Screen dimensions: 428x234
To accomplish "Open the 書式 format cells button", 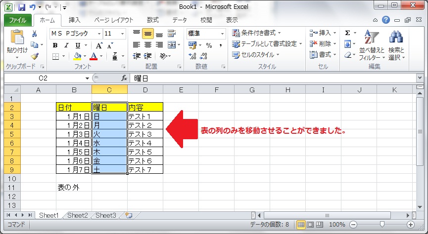I will (323, 55).
